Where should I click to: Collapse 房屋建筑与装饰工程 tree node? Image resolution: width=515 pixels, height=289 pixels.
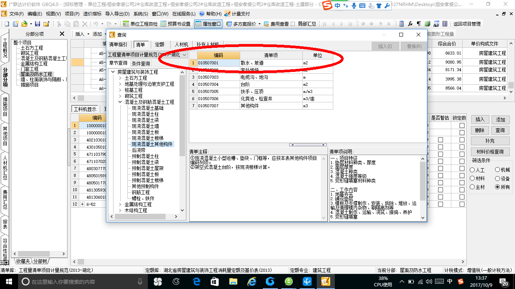[x=113, y=72]
